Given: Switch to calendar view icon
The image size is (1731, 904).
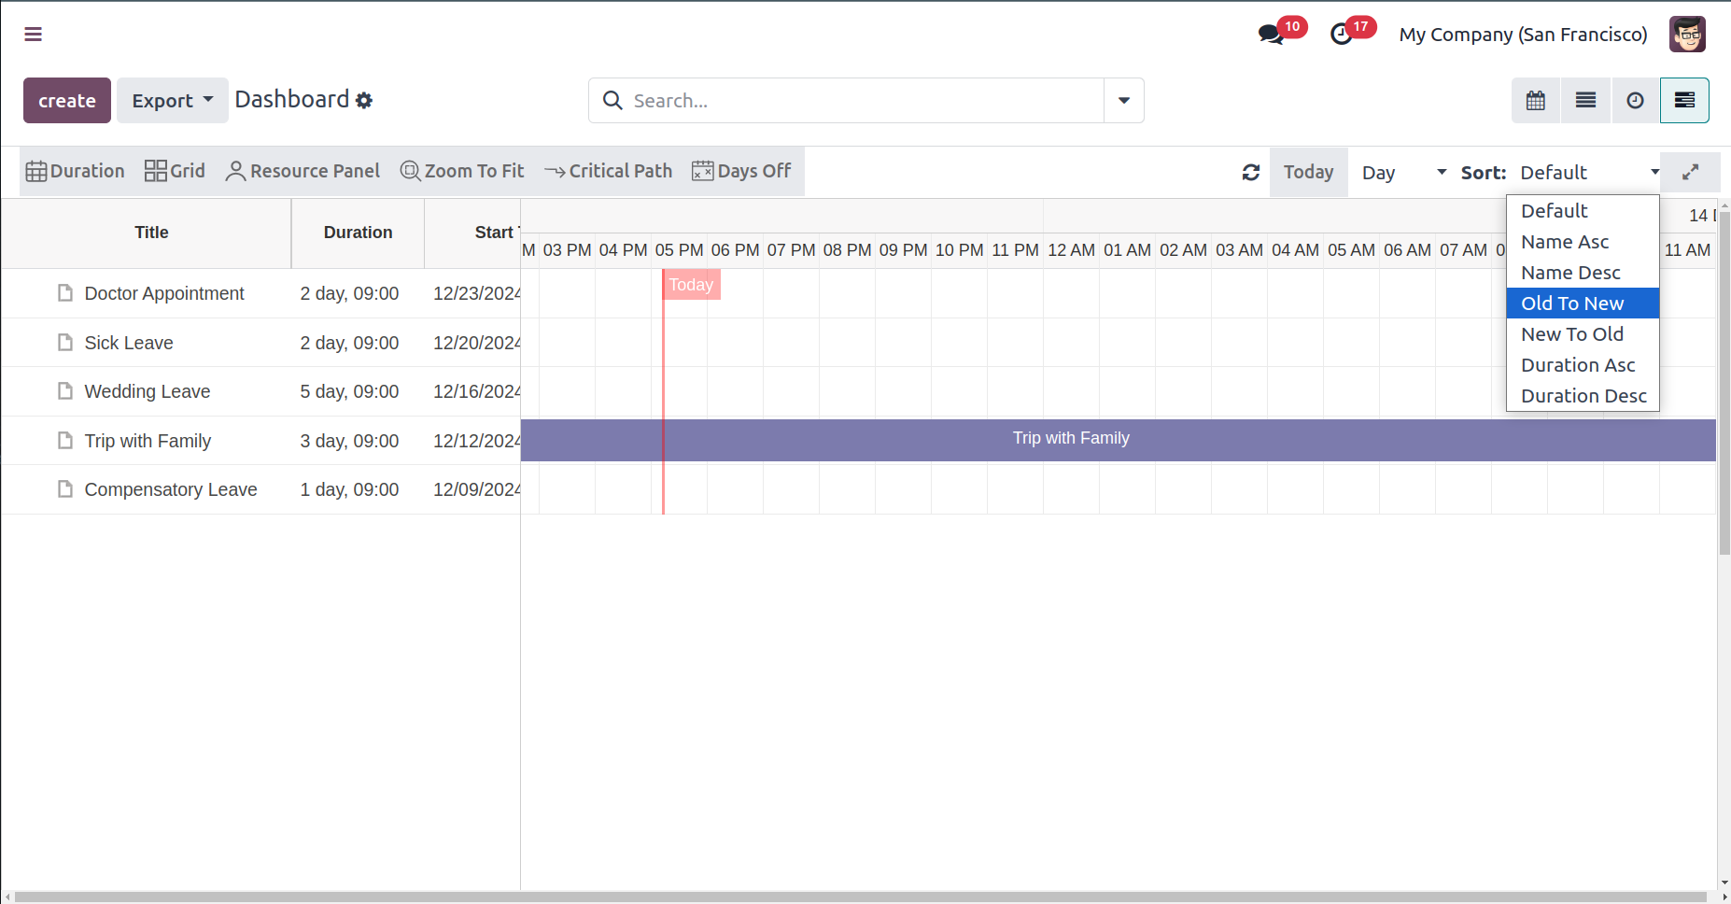Looking at the screenshot, I should [1536, 101].
